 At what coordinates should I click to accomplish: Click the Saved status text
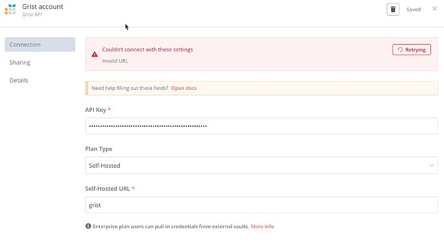tap(413, 10)
